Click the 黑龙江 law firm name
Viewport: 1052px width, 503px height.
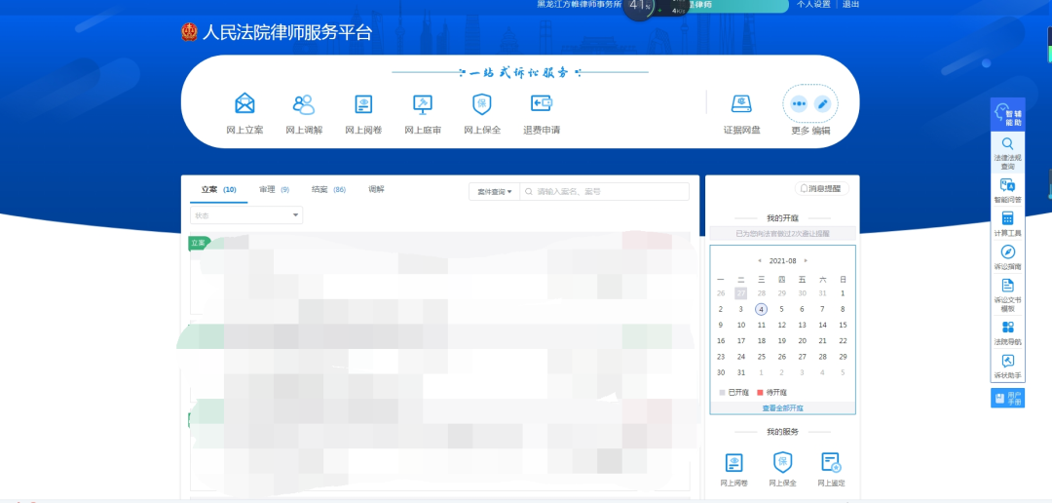click(x=579, y=4)
